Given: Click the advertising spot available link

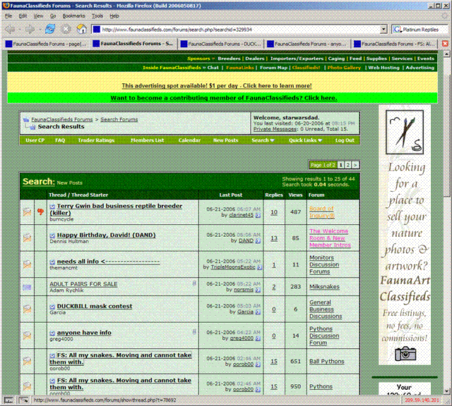Looking at the screenshot, I should [217, 86].
